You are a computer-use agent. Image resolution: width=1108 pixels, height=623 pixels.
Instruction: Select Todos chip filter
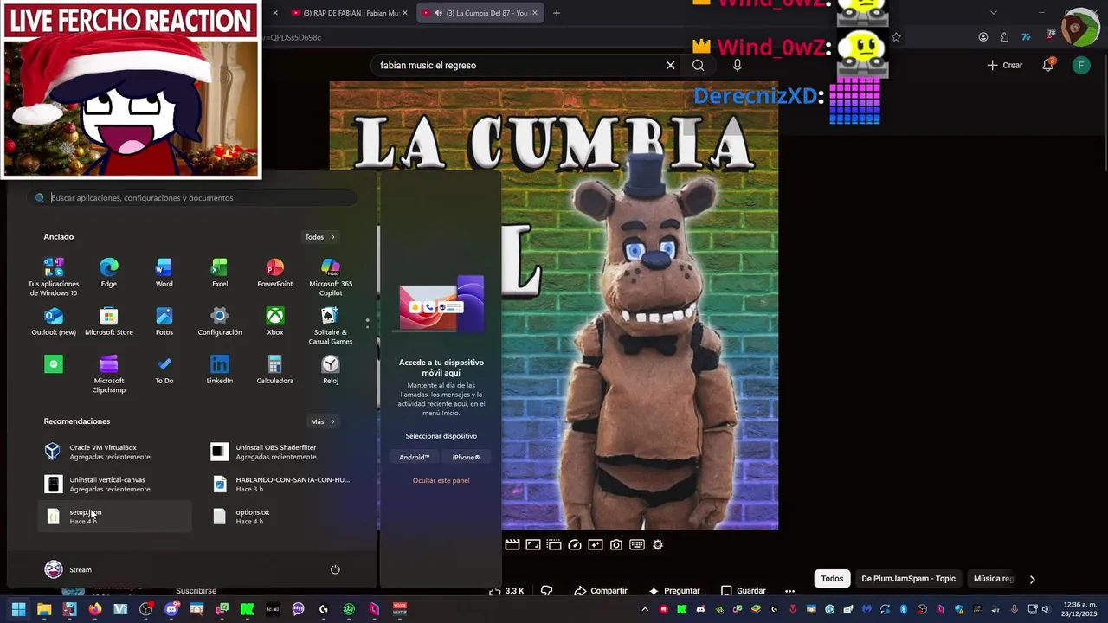[832, 579]
